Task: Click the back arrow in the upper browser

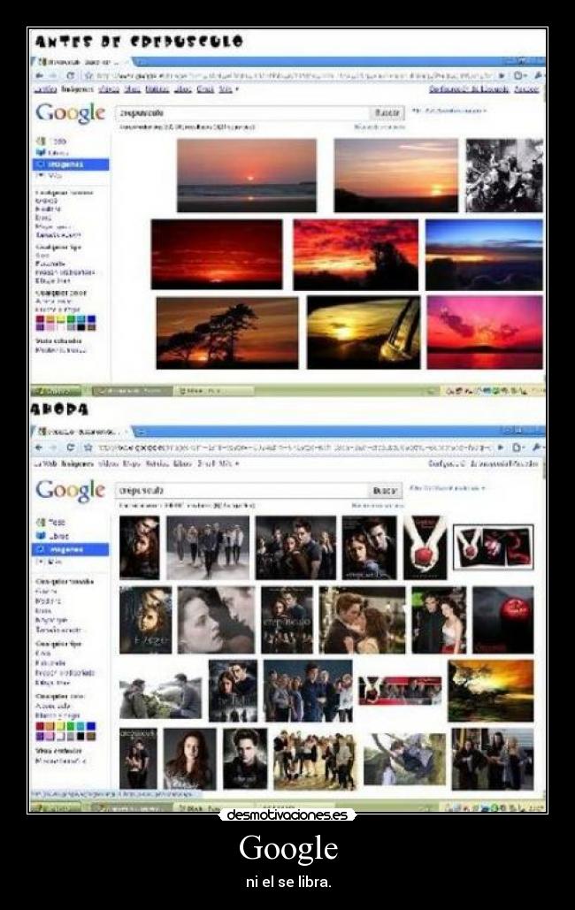Action: coord(40,75)
